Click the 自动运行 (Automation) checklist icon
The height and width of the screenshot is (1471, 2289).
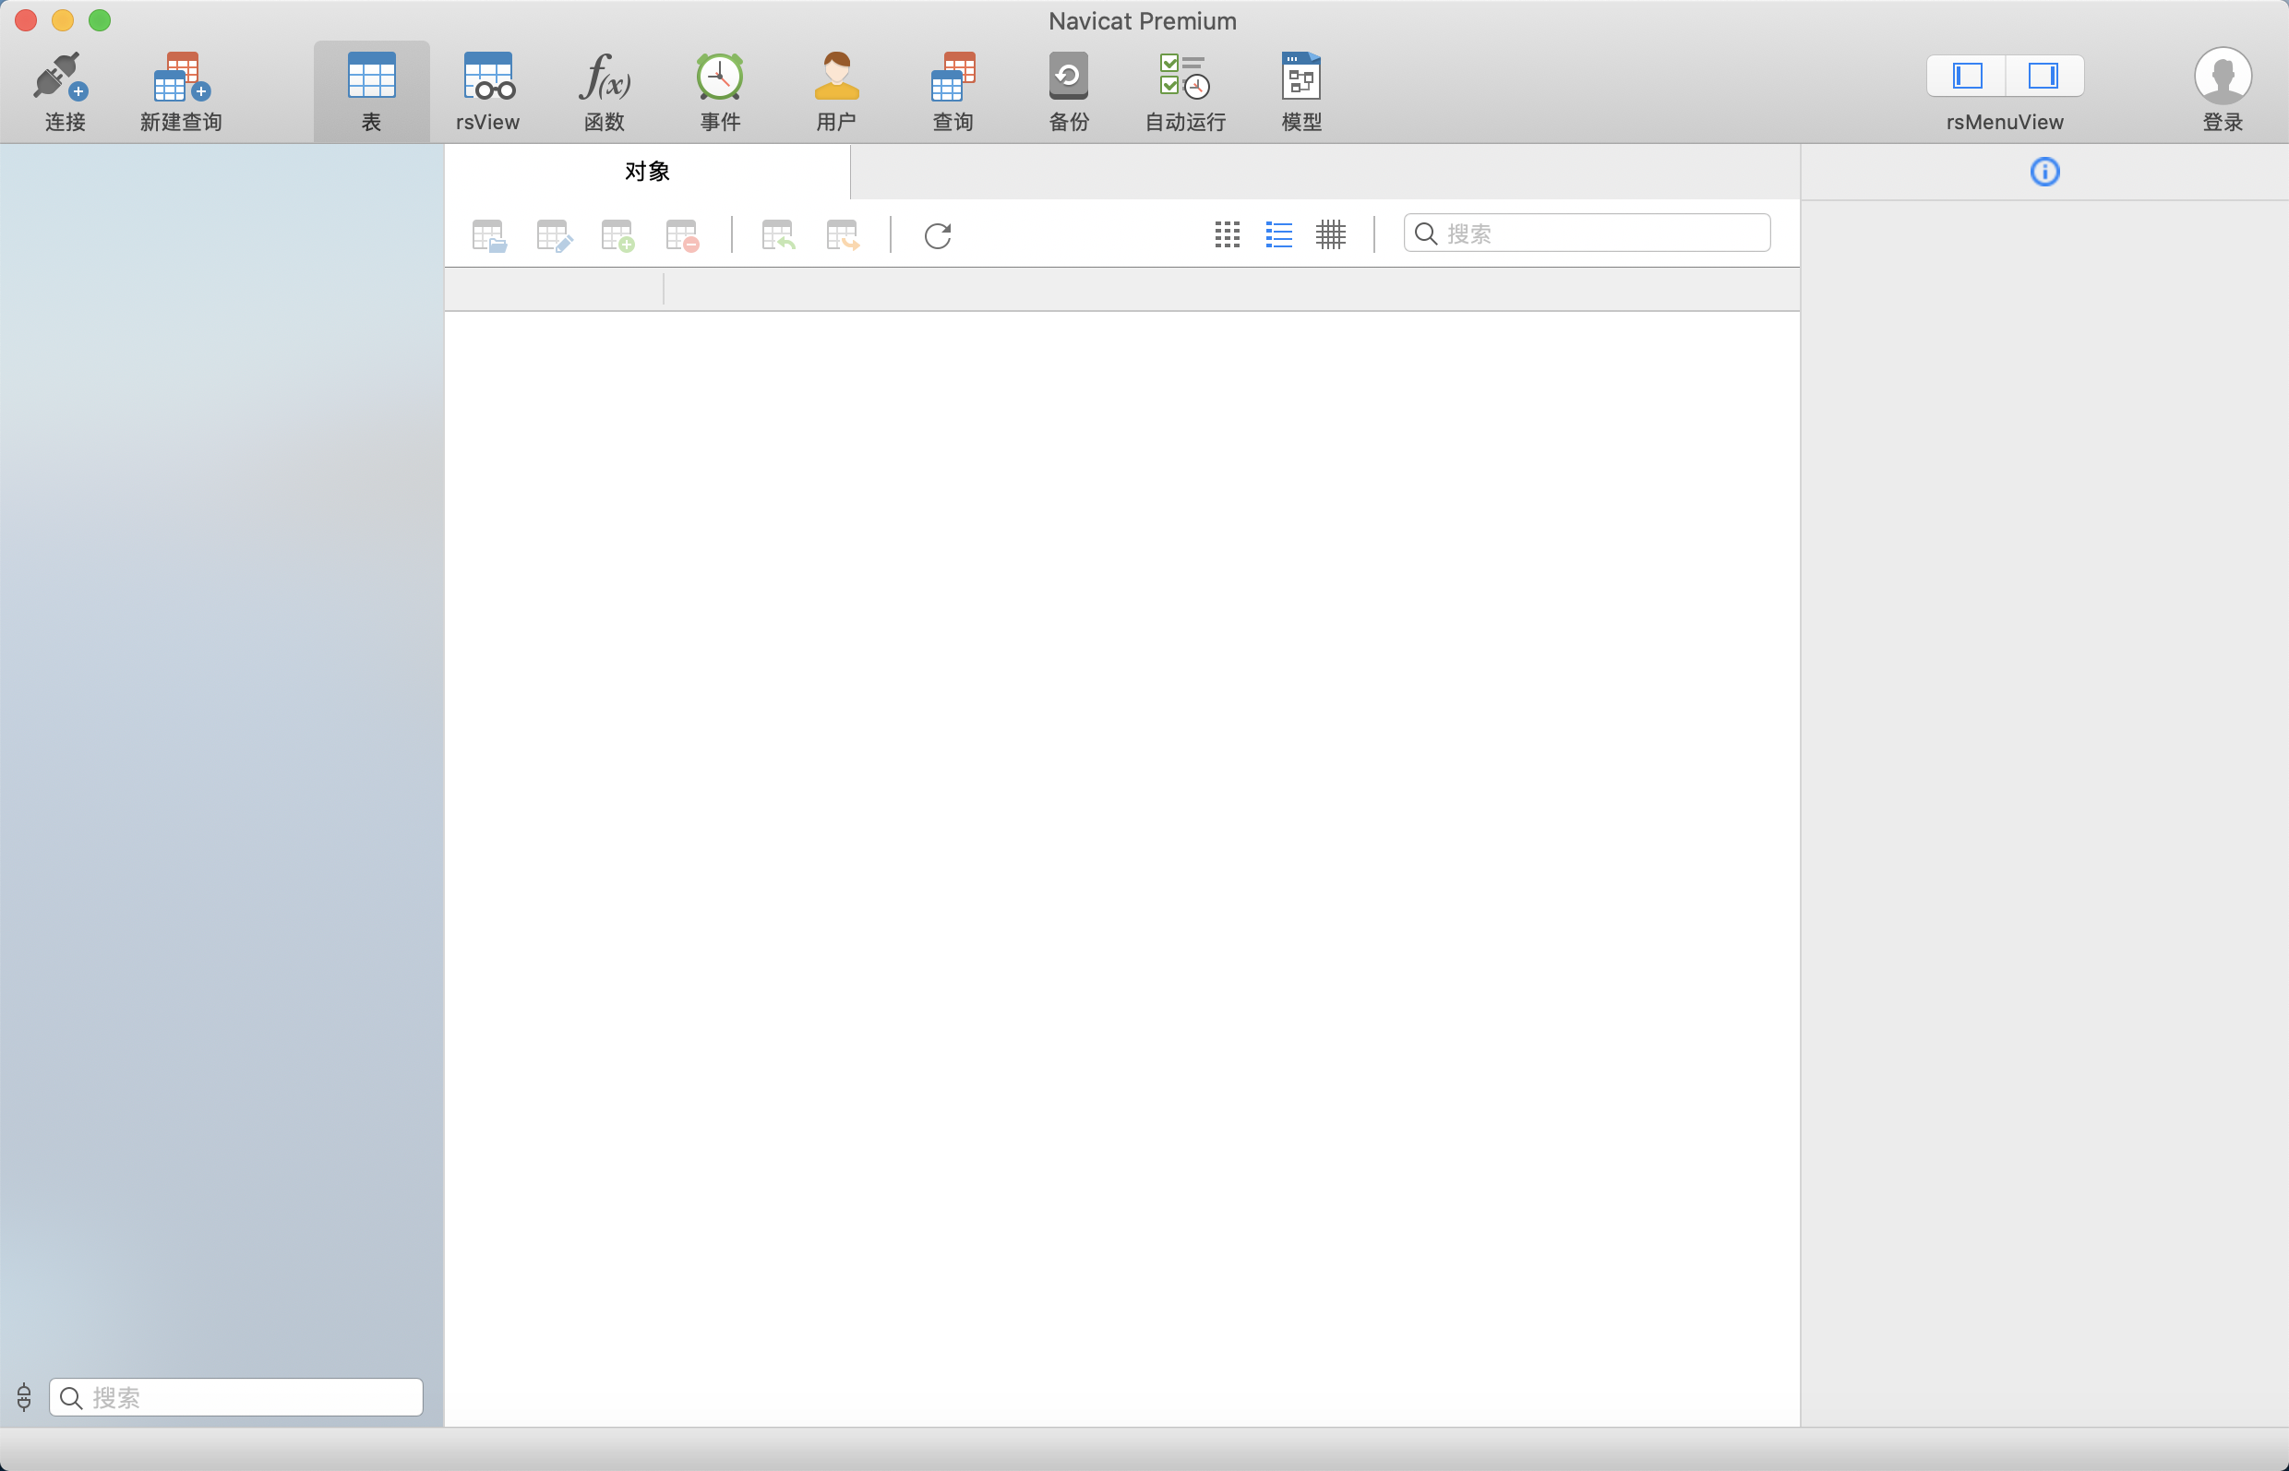1183,78
